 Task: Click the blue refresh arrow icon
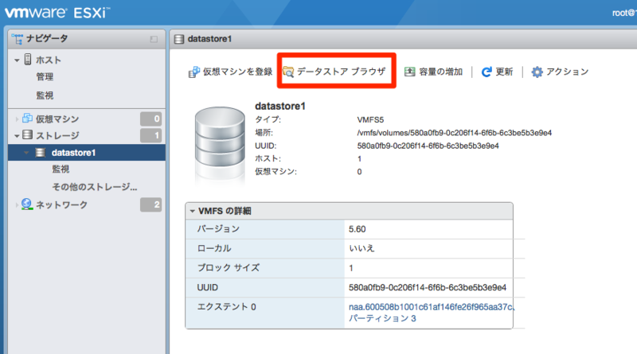click(487, 72)
